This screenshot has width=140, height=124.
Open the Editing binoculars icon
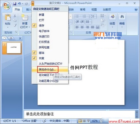tap(122, 17)
